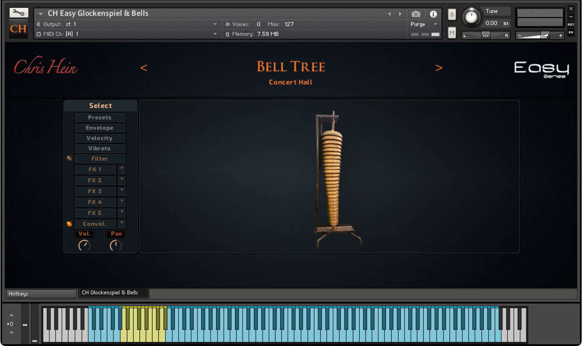Select the CH Glockenspiel & Bells tab

[x=113, y=293]
